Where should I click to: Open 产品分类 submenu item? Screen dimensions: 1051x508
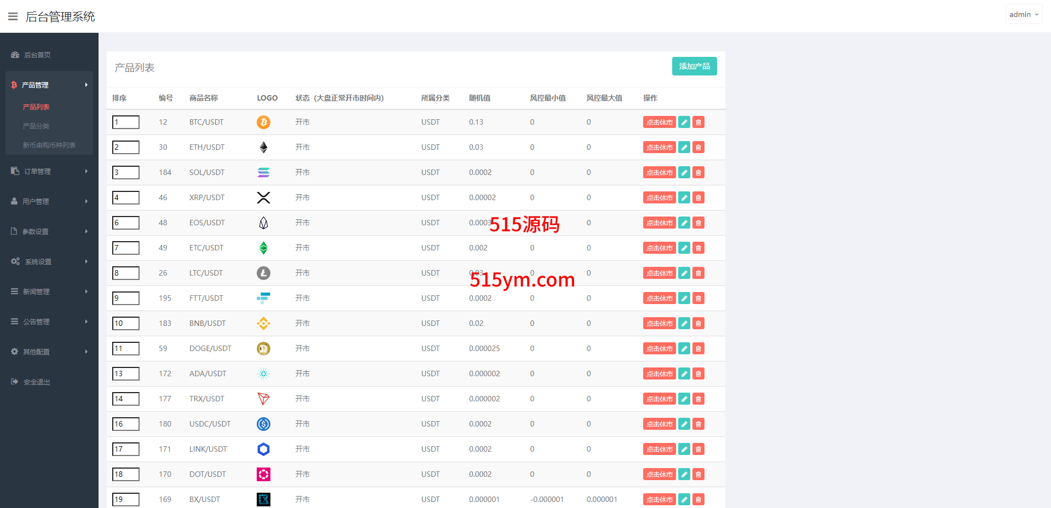click(x=36, y=126)
